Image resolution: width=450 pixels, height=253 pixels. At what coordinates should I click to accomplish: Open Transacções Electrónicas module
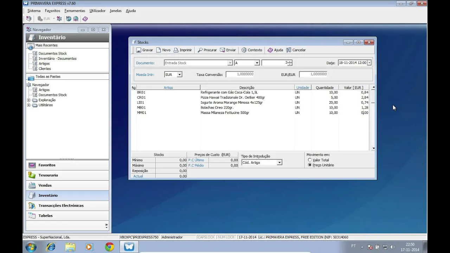click(x=67, y=206)
